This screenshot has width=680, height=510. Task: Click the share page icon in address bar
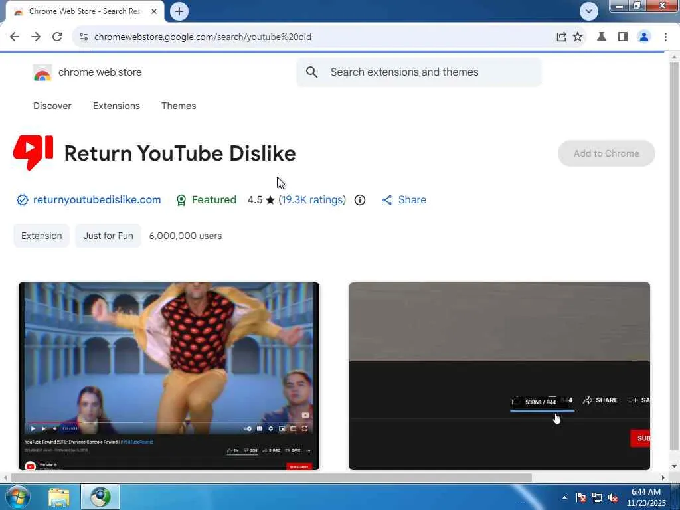561,37
